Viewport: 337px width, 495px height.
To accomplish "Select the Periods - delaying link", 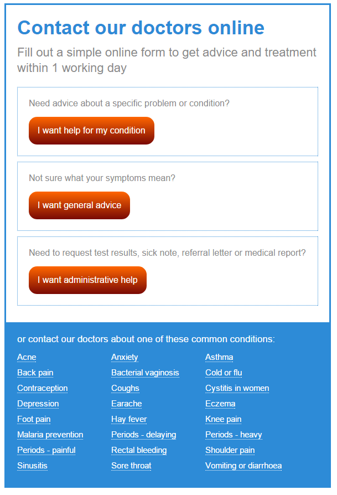I will coord(143,435).
